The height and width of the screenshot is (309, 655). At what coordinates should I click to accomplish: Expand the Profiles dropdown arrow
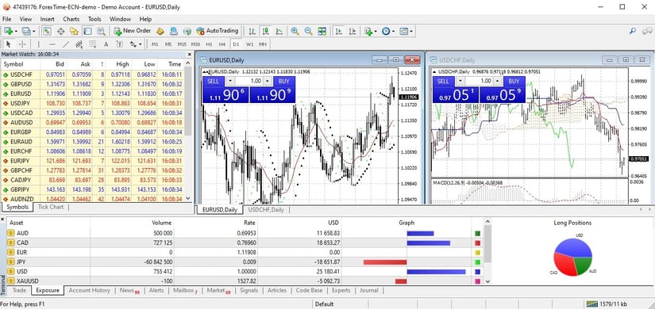pos(34,31)
